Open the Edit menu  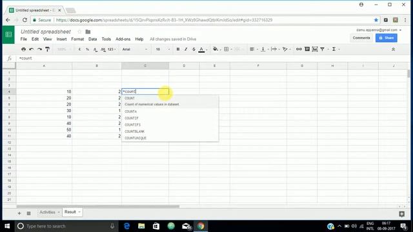coord(35,39)
